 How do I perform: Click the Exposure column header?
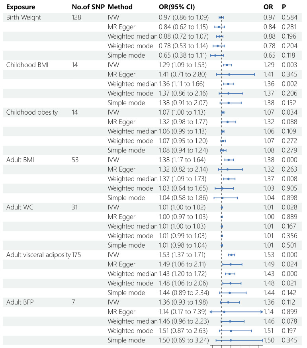click(21, 7)
